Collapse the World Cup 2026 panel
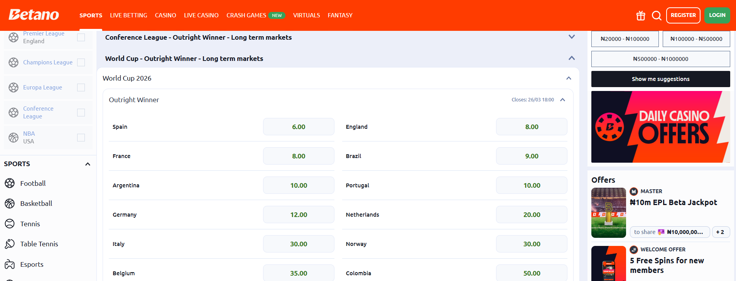This screenshot has height=281, width=736. (x=569, y=78)
